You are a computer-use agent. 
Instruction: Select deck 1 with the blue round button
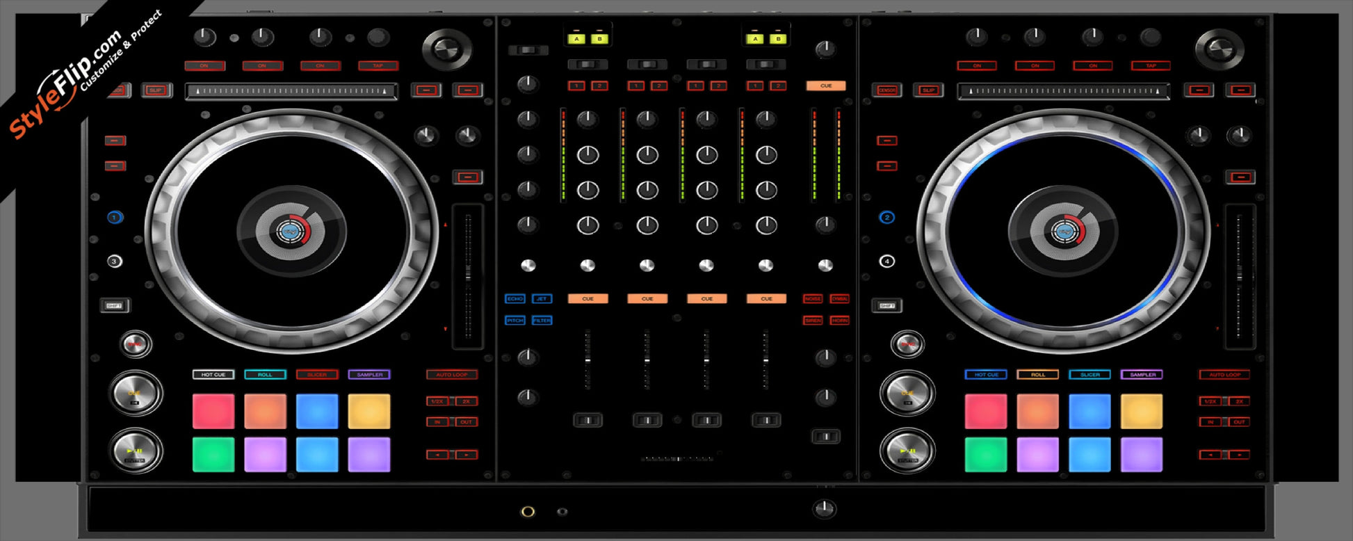click(x=115, y=217)
